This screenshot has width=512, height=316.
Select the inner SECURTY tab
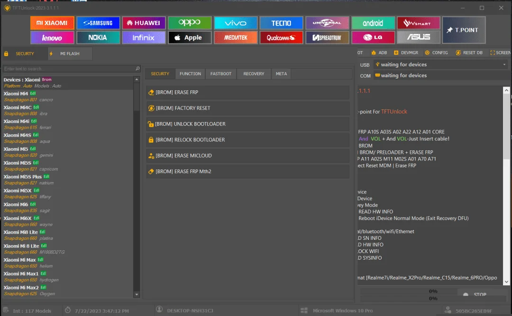pos(160,74)
